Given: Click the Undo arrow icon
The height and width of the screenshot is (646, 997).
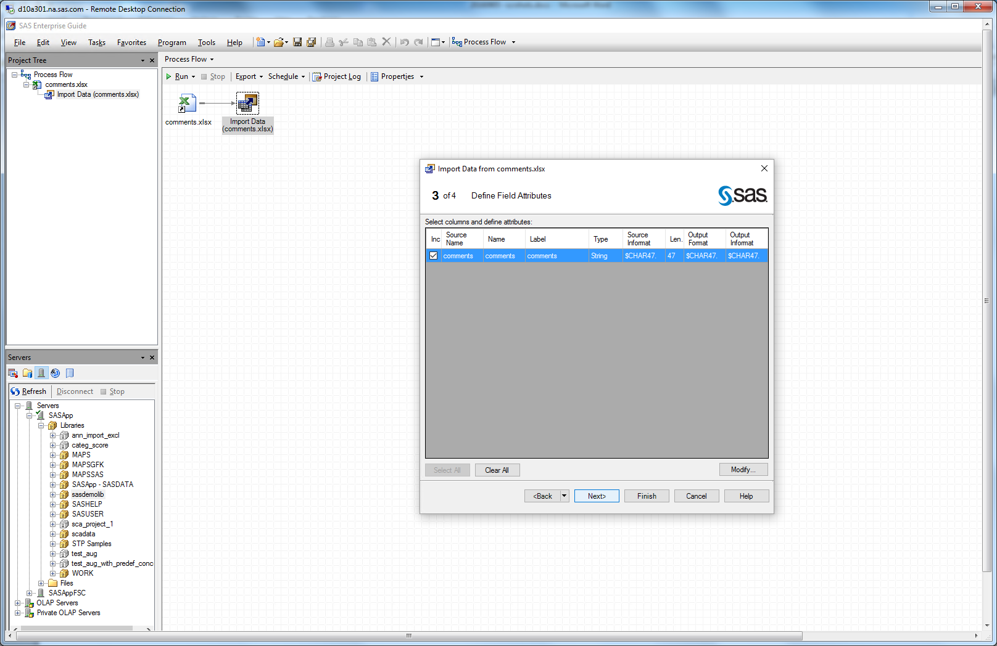Looking at the screenshot, I should [404, 42].
